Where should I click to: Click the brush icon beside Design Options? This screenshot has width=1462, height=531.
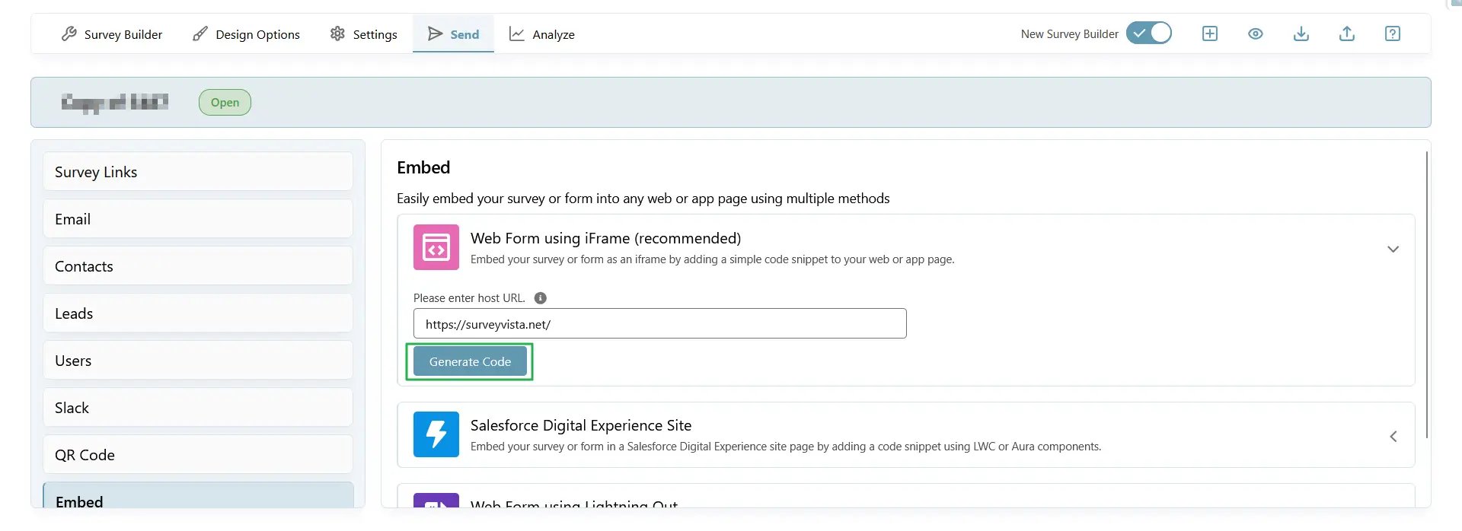(x=200, y=33)
